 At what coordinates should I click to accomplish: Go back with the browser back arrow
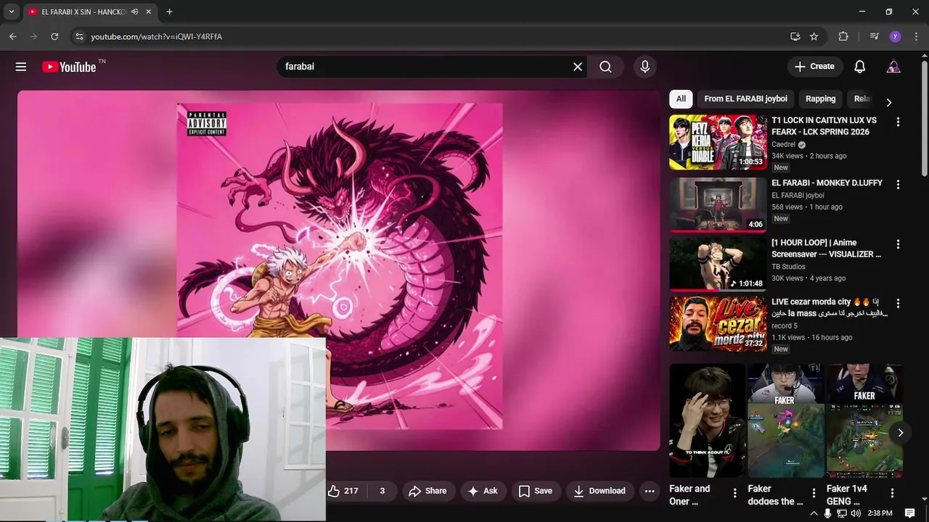[13, 36]
